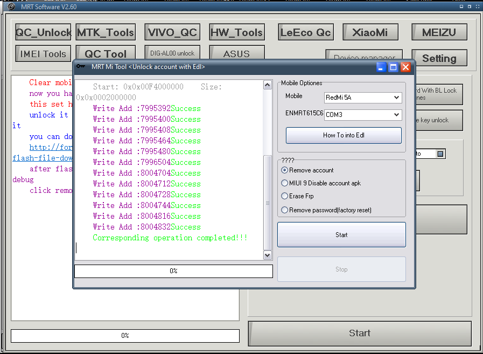Click the 'Corresponding operation completed!!!' line
The height and width of the screenshot is (354, 483).
170,238
